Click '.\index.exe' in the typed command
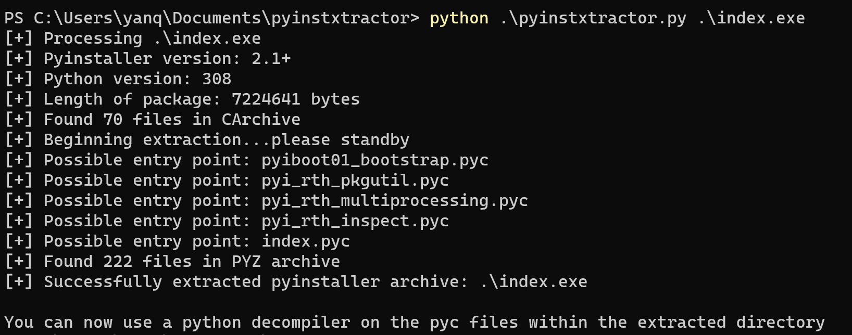Image resolution: width=852 pixels, height=335 pixels. [x=751, y=18]
